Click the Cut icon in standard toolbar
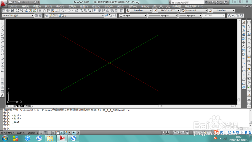This screenshot has width=252, height=142. [40, 11]
